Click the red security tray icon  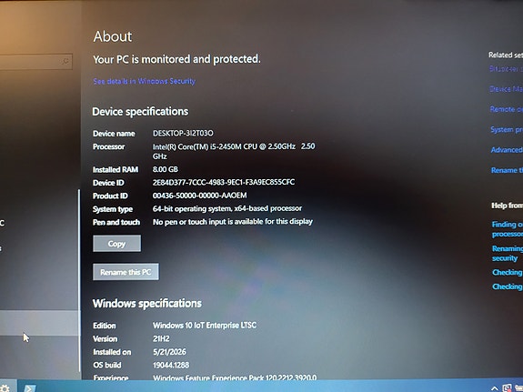(x=508, y=388)
